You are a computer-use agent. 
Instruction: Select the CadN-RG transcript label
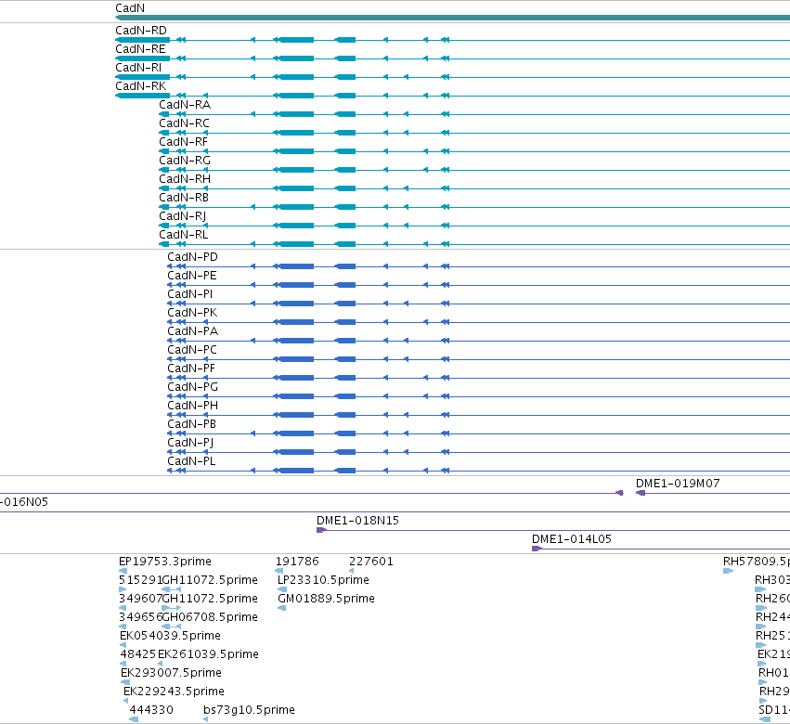(x=185, y=161)
